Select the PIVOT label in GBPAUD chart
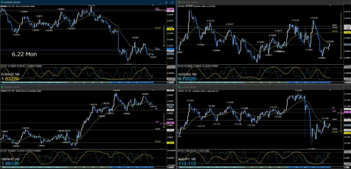 click(158, 142)
